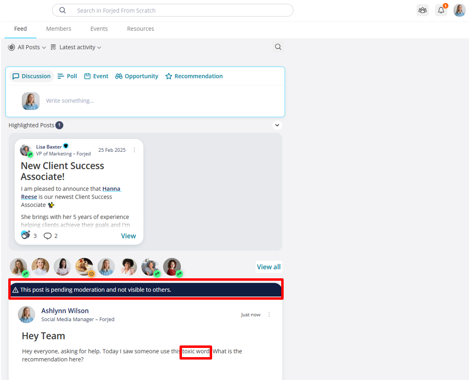This screenshot has width=469, height=380.
Task: Click the clap reaction icon on highlighted post
Action: coord(26,235)
